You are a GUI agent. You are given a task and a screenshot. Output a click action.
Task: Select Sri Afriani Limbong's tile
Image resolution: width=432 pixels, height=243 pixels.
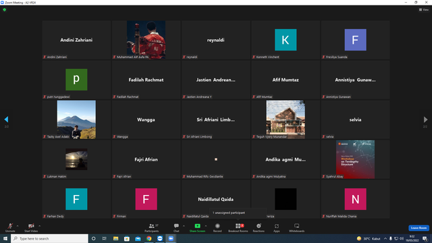click(216, 119)
